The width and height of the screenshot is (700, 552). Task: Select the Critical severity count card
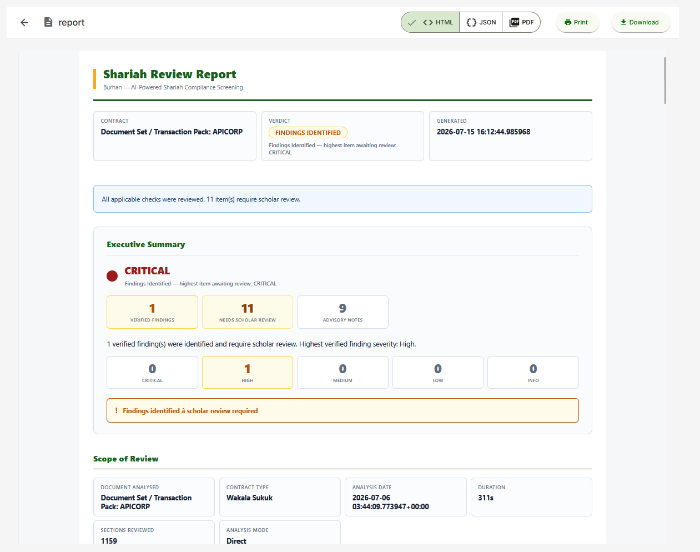(x=152, y=372)
